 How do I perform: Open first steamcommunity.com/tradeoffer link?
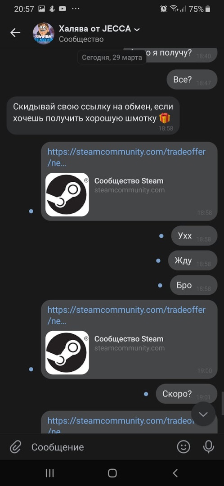click(126, 157)
